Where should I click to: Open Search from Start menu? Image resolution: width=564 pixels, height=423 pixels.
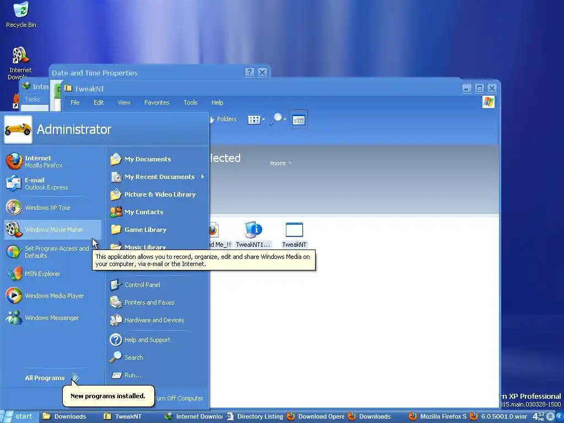pyautogui.click(x=157, y=357)
